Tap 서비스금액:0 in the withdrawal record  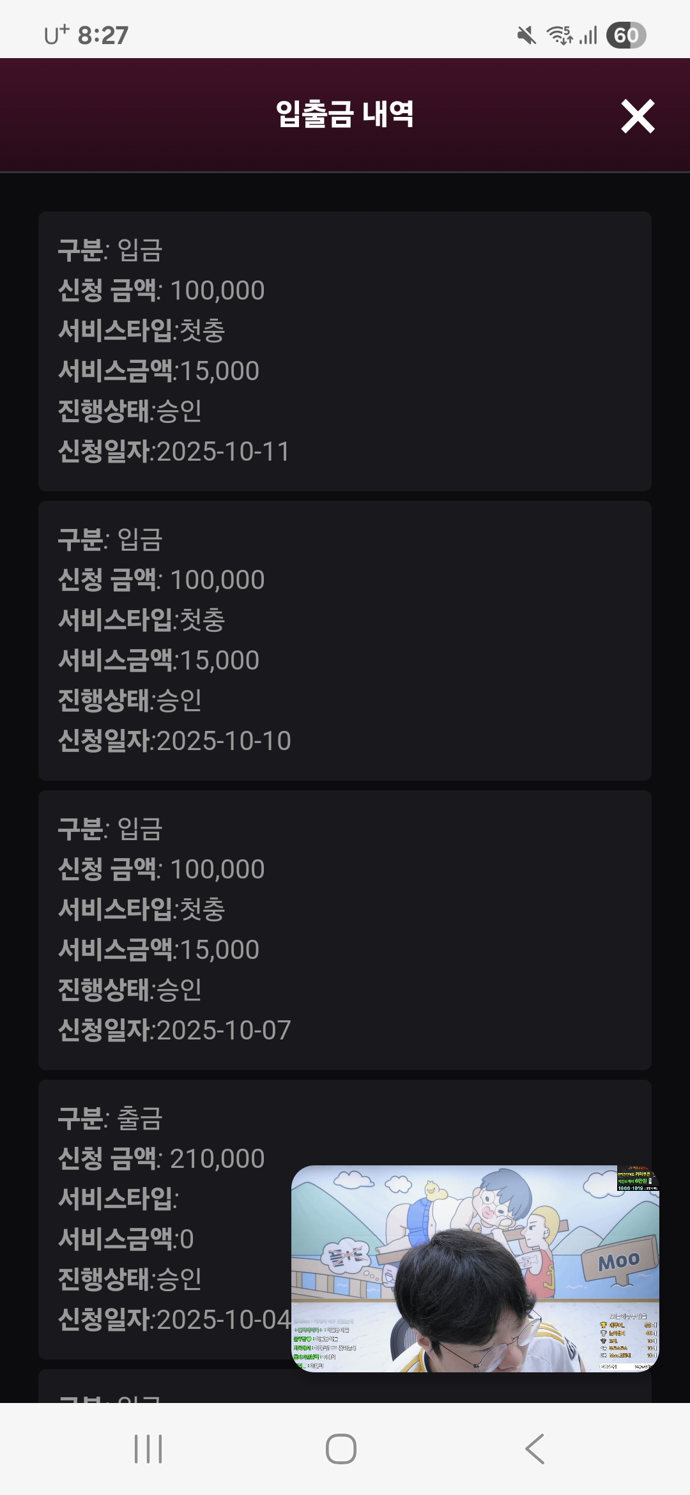click(x=126, y=1239)
